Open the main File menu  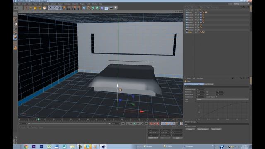[15, 4]
